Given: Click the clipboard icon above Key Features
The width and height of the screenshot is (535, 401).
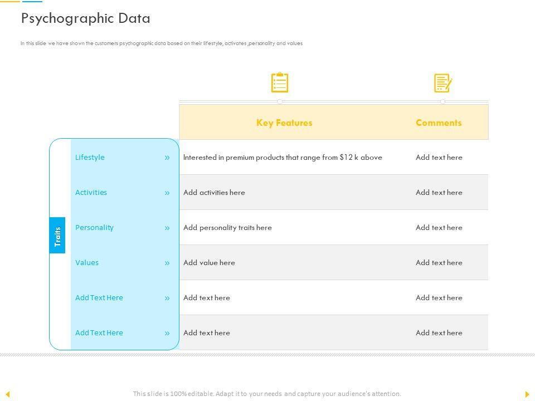Looking at the screenshot, I should click(280, 82).
